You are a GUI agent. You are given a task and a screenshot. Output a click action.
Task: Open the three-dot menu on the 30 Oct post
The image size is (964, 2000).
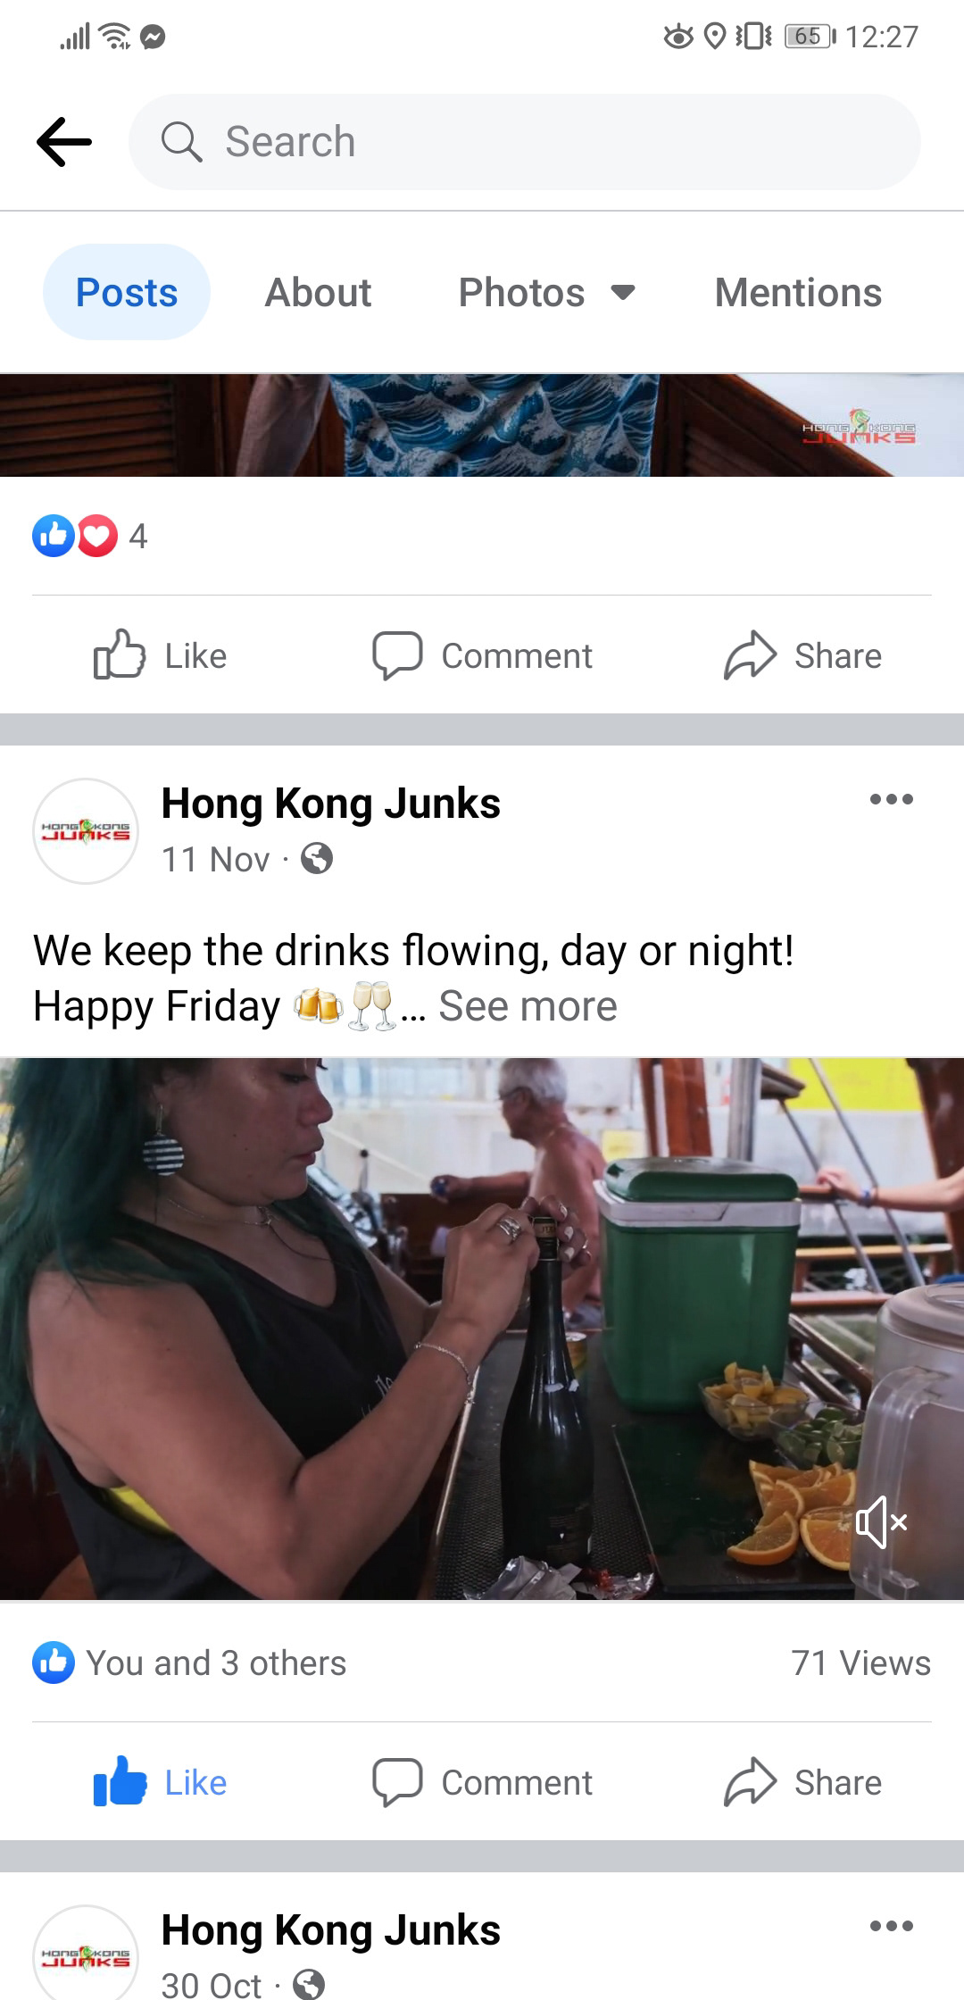click(x=892, y=1926)
